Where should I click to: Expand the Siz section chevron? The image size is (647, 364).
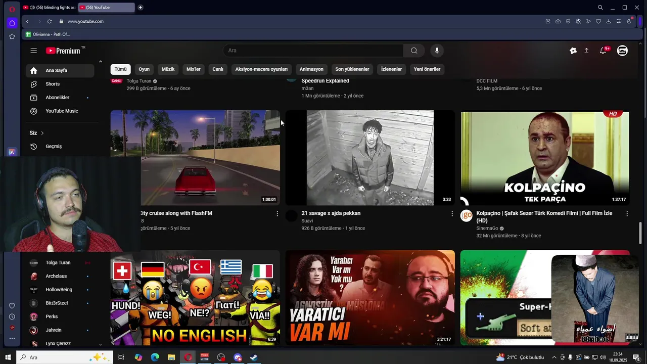point(42,133)
